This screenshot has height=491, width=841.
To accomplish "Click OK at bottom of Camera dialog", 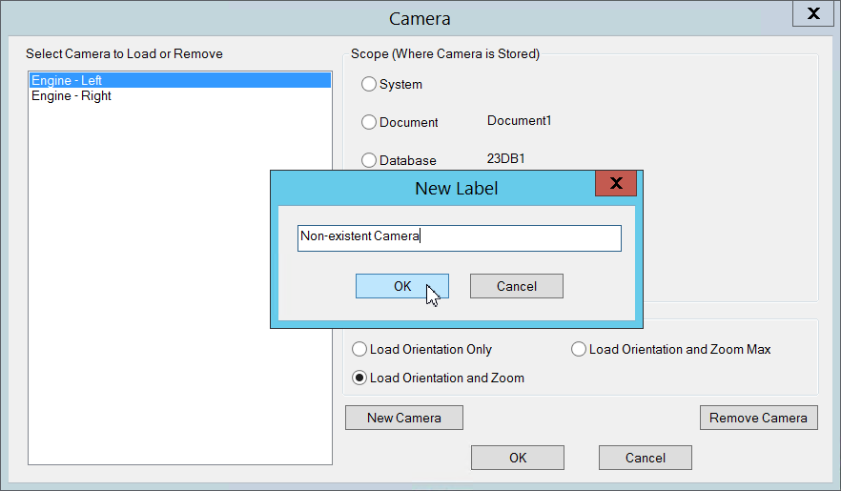I will coord(517,458).
